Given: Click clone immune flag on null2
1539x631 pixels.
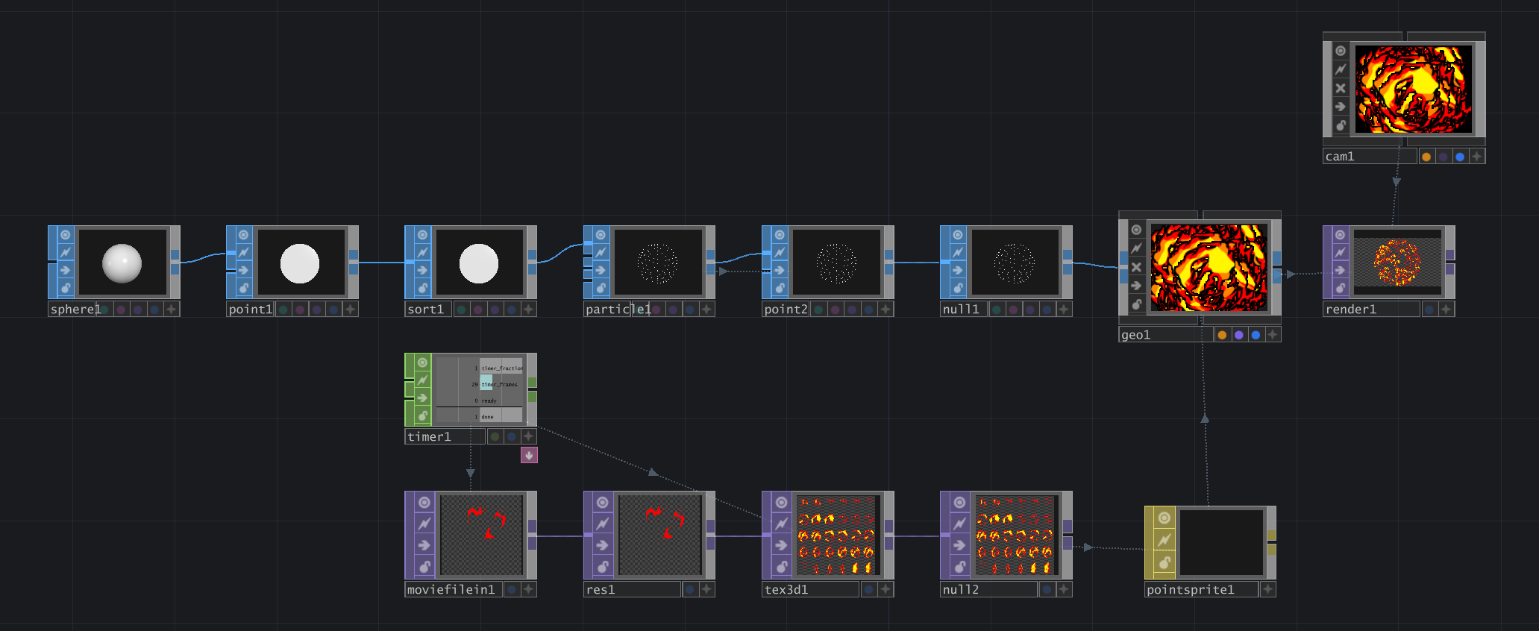Looking at the screenshot, I should pos(959,524).
